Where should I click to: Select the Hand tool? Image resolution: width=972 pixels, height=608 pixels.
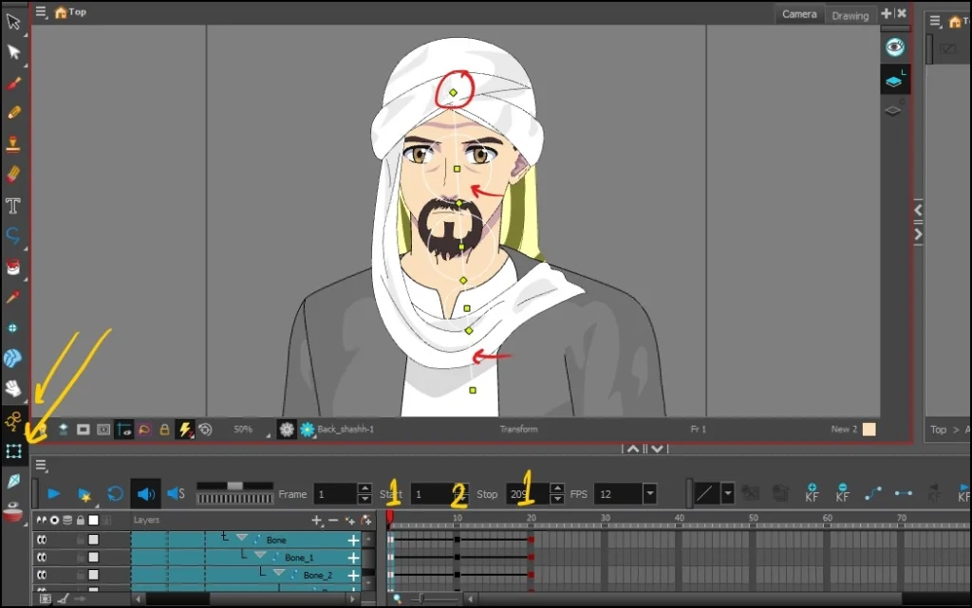[x=13, y=389]
